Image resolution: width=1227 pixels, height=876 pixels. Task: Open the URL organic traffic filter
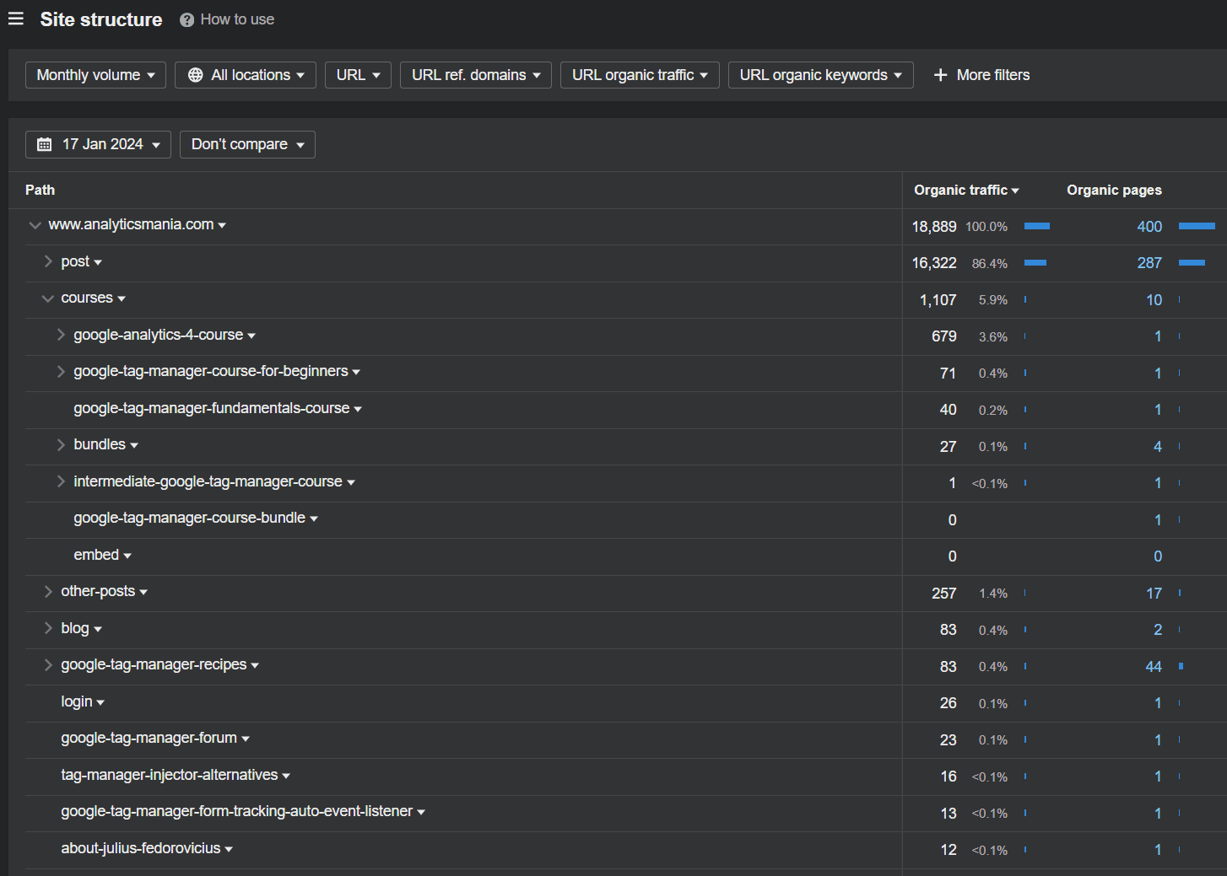pyautogui.click(x=640, y=75)
